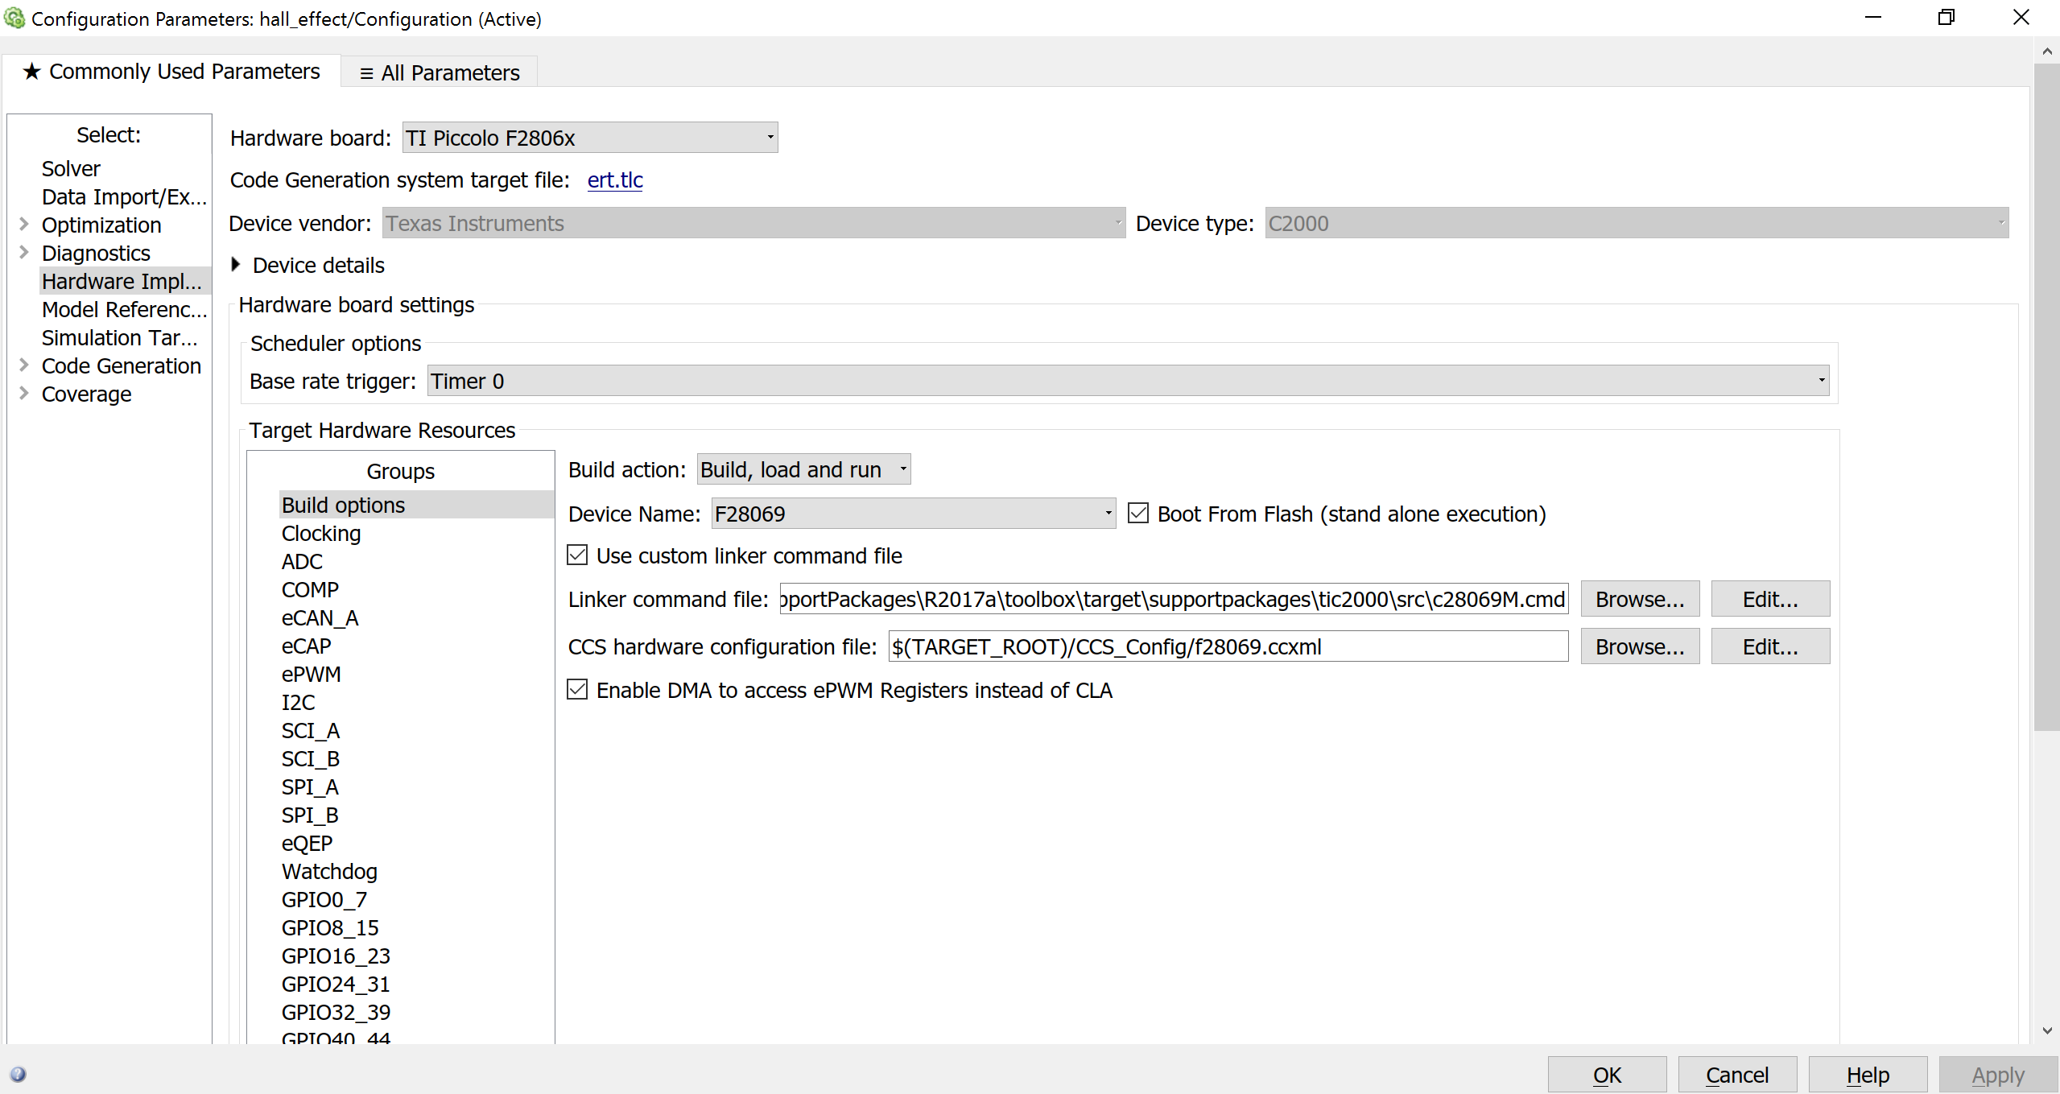Expand the Code Generation tree node
The image size is (2060, 1094).
click(x=23, y=365)
